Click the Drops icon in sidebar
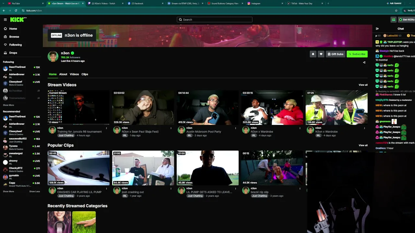Screen dimensions: 415x233 pos(5,53)
